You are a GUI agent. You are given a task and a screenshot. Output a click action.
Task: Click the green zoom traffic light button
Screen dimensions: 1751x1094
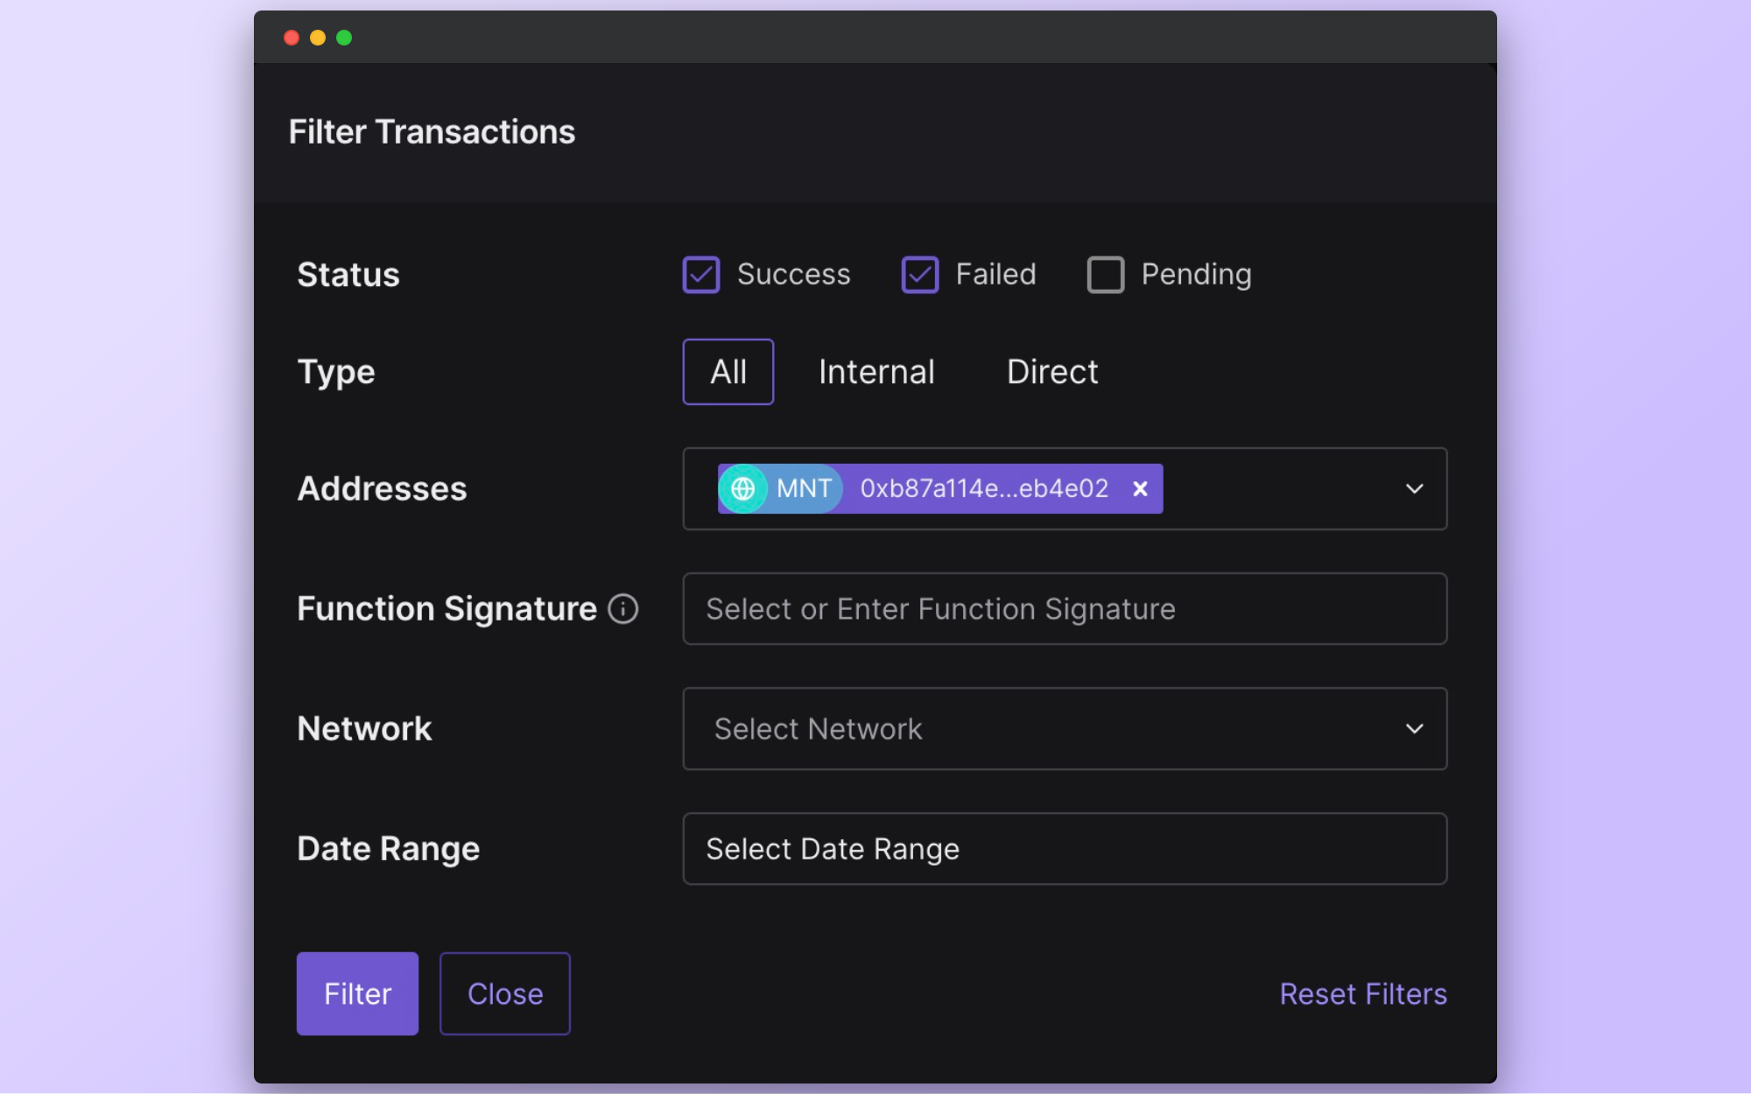pos(344,38)
